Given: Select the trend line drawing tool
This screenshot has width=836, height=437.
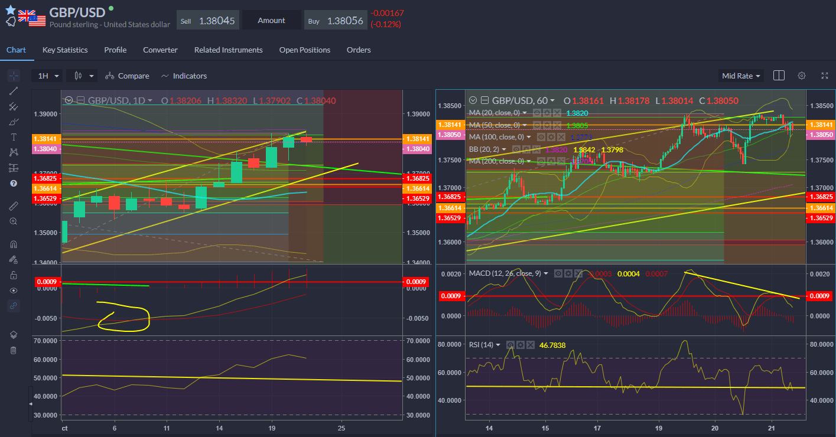Looking at the screenshot, I should (x=13, y=91).
